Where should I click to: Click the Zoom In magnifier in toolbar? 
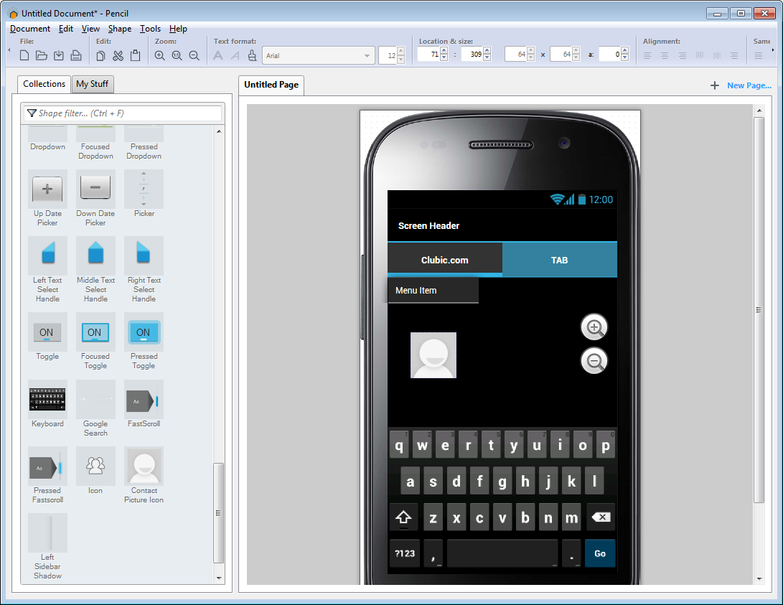pos(160,55)
